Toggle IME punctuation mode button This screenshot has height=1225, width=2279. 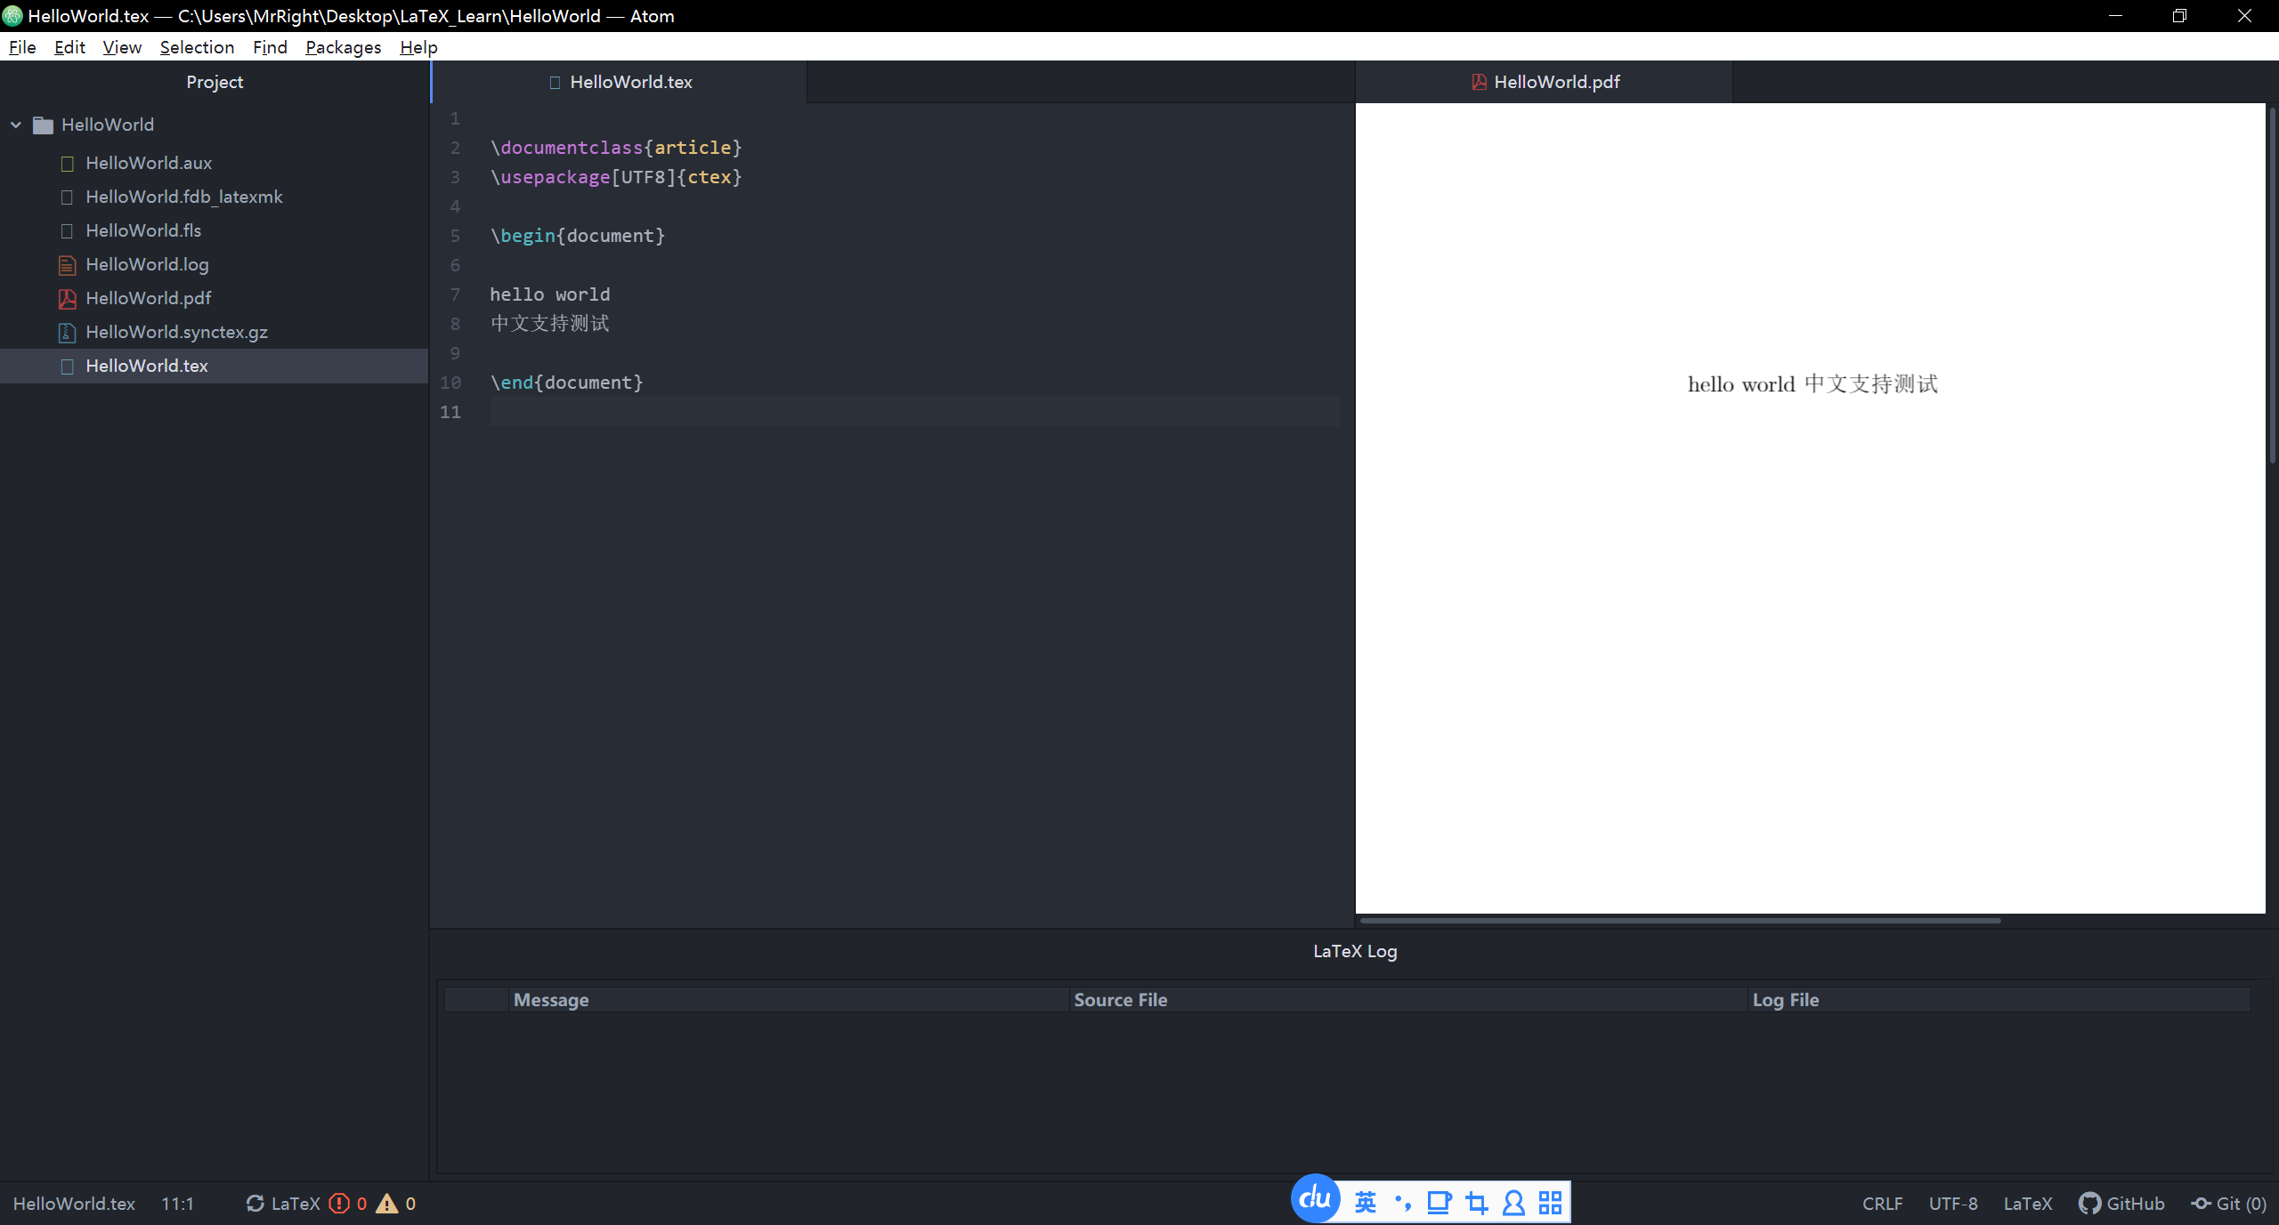click(1403, 1204)
